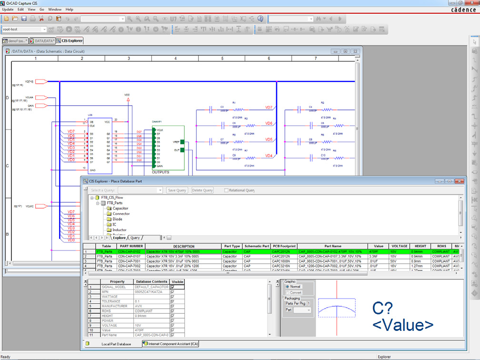Click the Paste clipboard icon

59,19
